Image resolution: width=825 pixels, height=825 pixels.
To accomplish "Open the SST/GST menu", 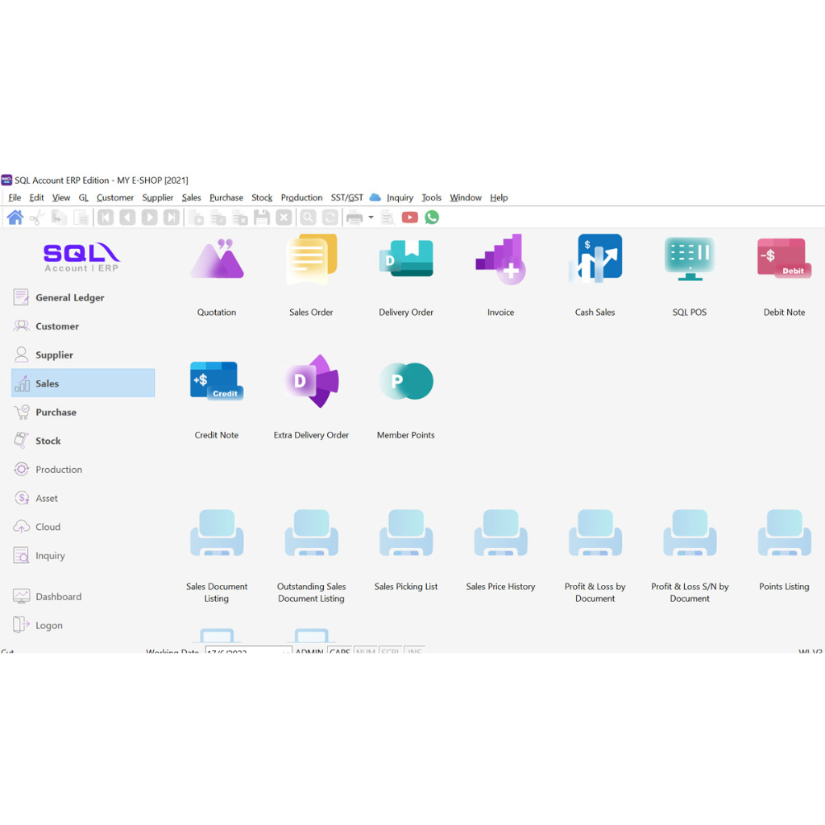I will (x=346, y=198).
